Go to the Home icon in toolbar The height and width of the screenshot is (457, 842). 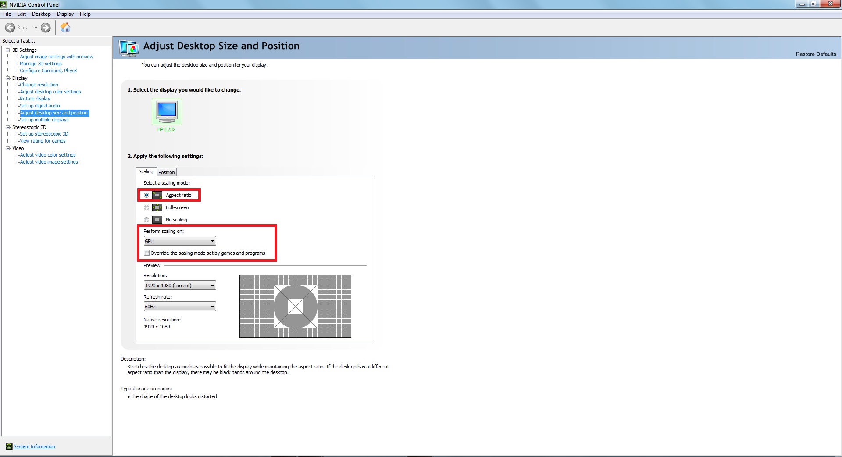click(x=65, y=28)
